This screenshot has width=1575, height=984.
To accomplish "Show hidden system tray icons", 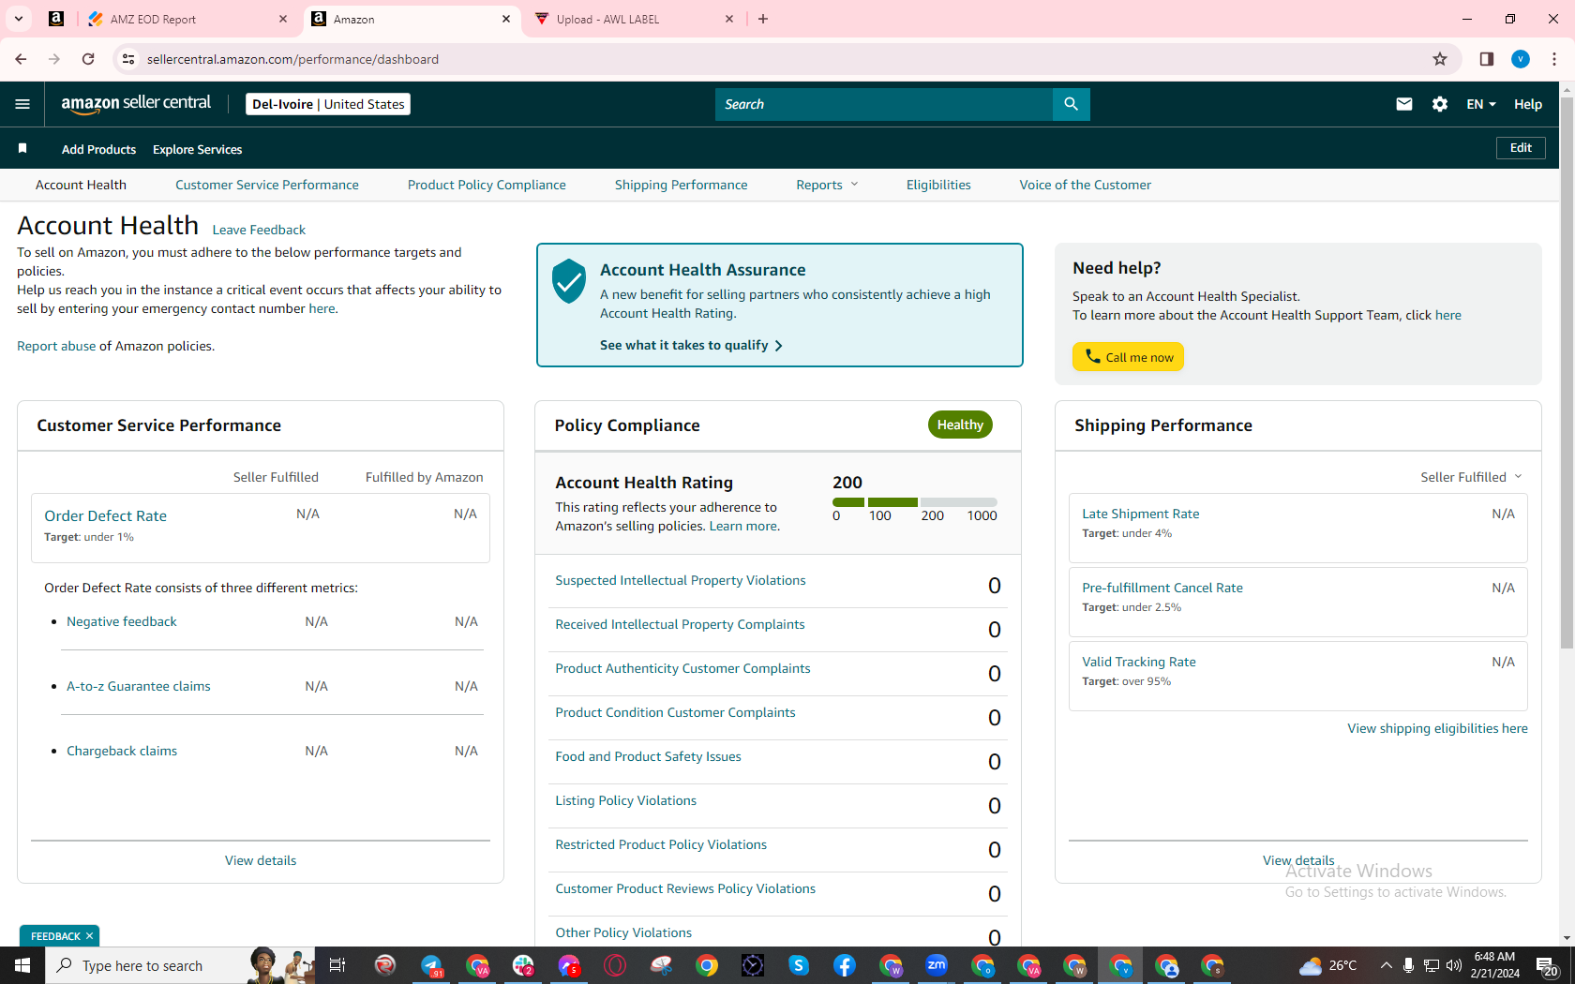I will [x=1386, y=965].
